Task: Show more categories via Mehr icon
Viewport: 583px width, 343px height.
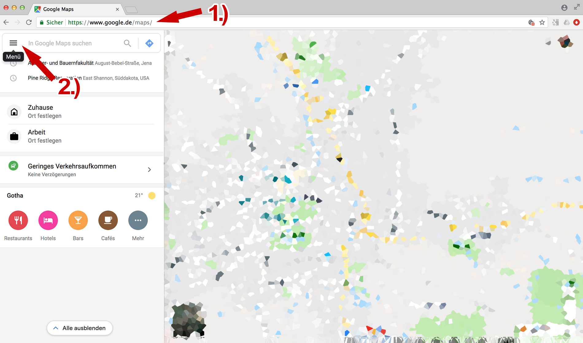Action: 138,220
